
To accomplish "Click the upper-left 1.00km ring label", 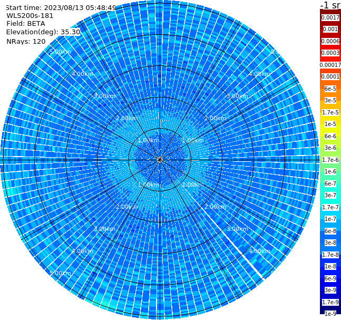I will click(149, 140).
